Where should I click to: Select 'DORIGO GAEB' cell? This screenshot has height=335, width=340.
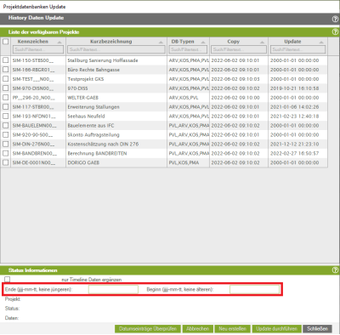coord(83,163)
